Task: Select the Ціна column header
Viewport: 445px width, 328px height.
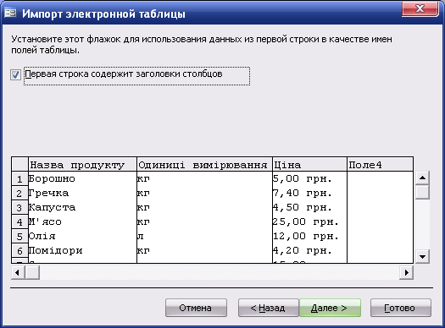Action: coord(309,165)
